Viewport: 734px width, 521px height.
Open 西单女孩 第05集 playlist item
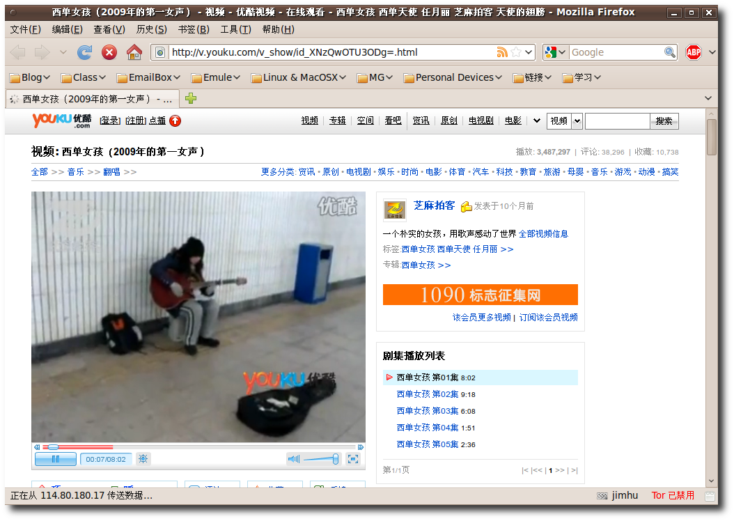coord(428,444)
